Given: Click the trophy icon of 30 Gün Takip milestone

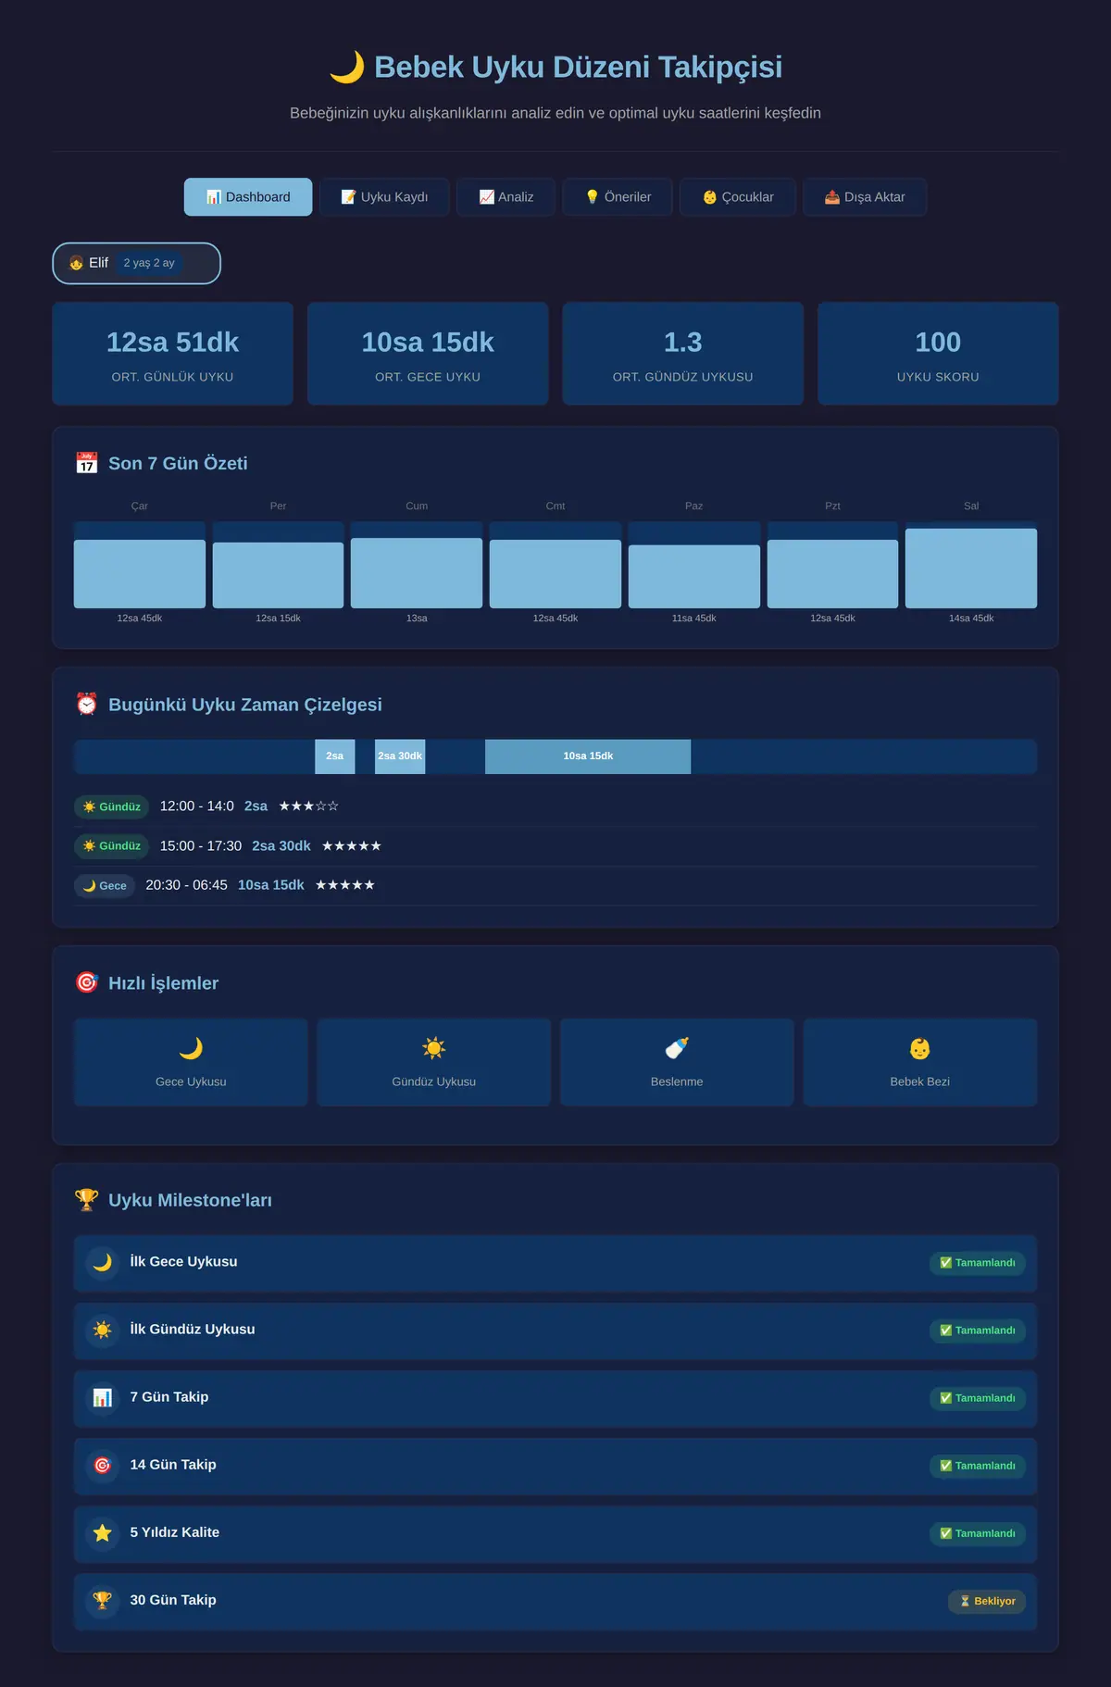Looking at the screenshot, I should point(103,1600).
